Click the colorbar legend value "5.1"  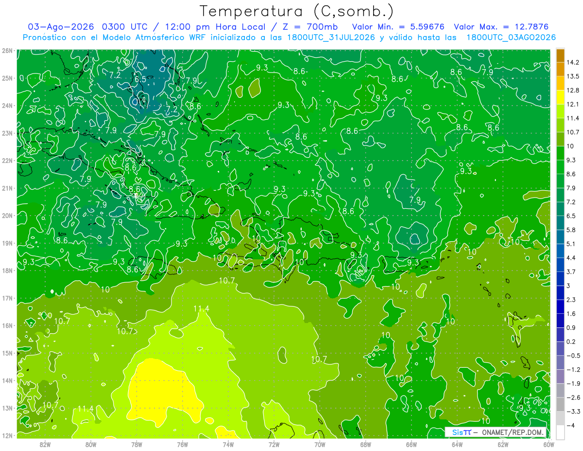(x=571, y=244)
